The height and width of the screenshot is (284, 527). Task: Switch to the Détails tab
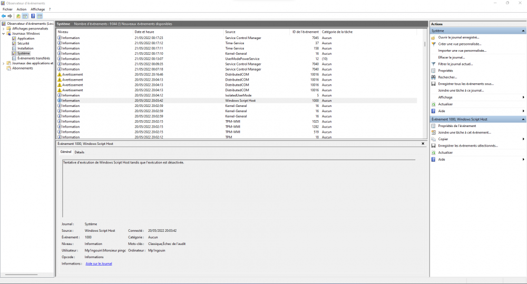tap(80, 152)
